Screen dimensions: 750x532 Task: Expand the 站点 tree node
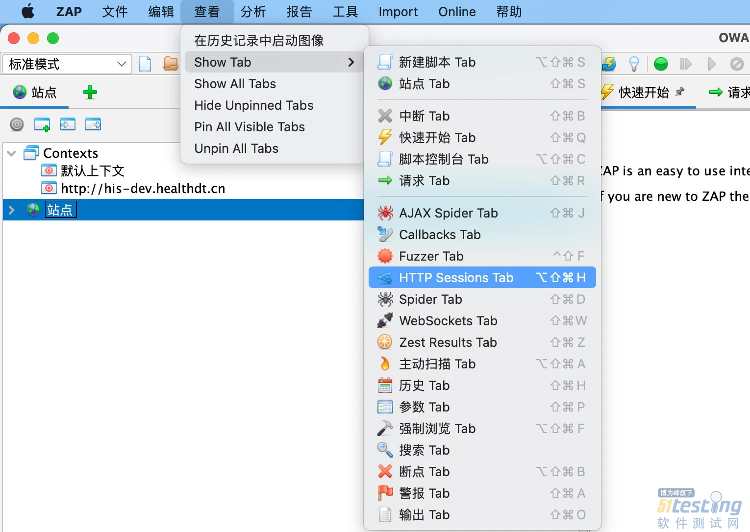pos(11,210)
